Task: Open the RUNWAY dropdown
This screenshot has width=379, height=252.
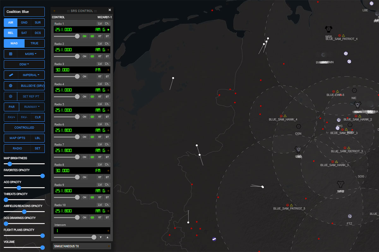Action: coord(32,107)
